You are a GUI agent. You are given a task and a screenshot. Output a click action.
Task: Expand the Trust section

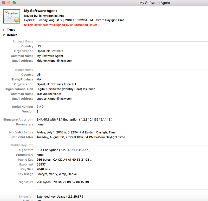[4, 30]
